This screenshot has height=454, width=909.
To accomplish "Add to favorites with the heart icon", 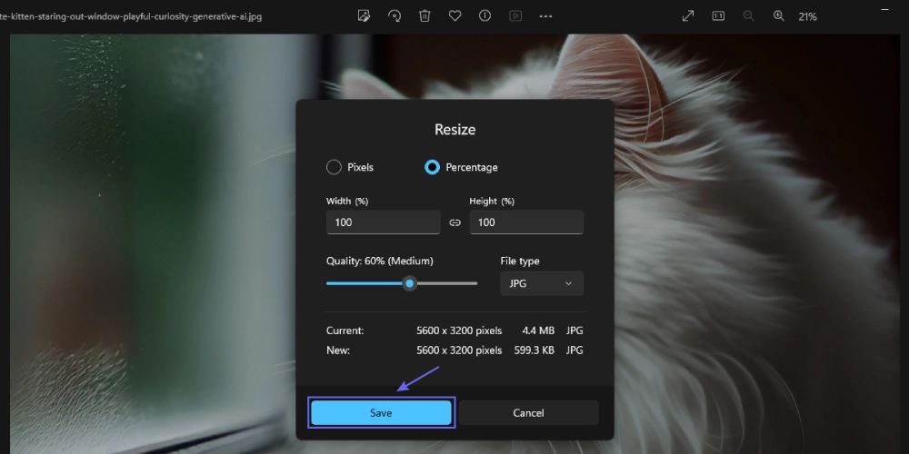I will tap(454, 15).
